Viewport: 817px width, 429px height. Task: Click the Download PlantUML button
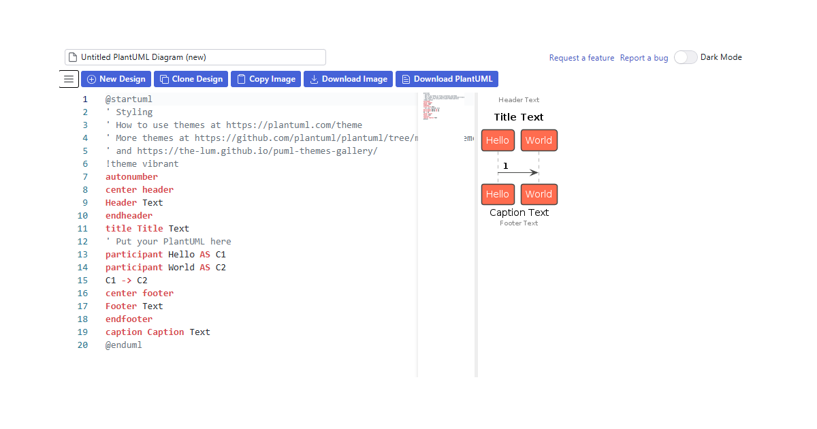[447, 78]
